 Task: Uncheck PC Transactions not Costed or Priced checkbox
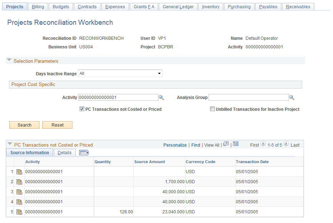tap(82, 109)
